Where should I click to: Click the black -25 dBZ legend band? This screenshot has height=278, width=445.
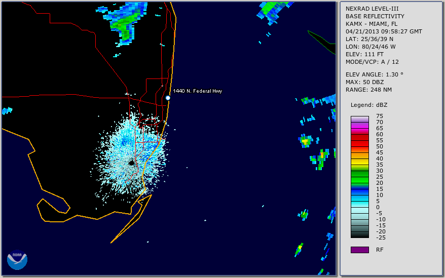click(359, 234)
